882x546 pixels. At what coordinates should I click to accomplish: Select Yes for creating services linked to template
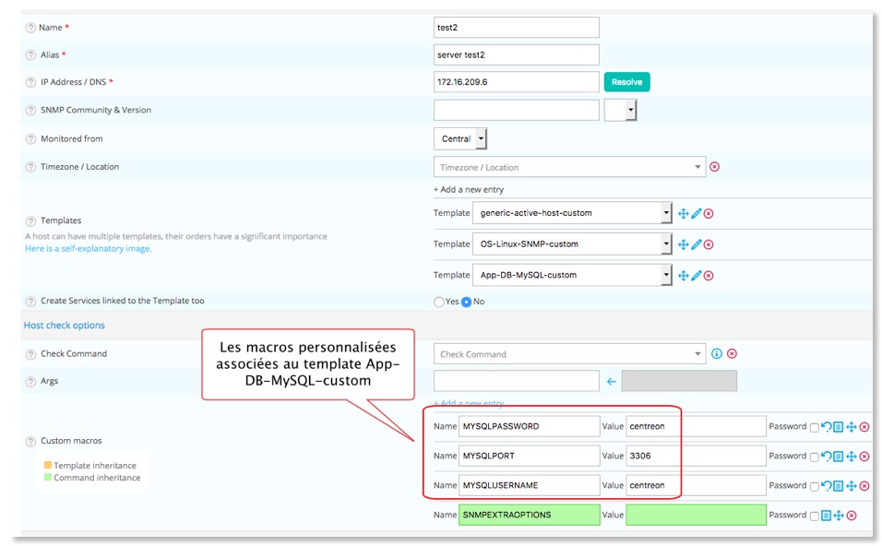pyautogui.click(x=441, y=300)
